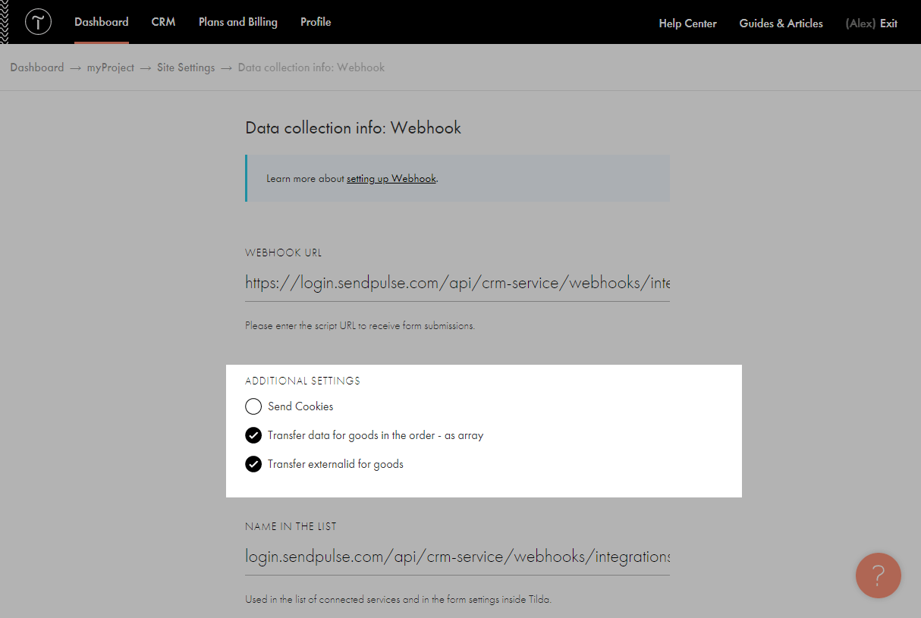Image resolution: width=921 pixels, height=618 pixels.
Task: Toggle Transfer externalid for goods checkbox
Action: pos(253,464)
